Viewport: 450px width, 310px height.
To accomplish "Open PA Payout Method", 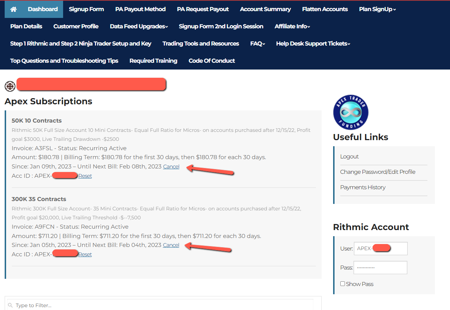I will pos(141,9).
